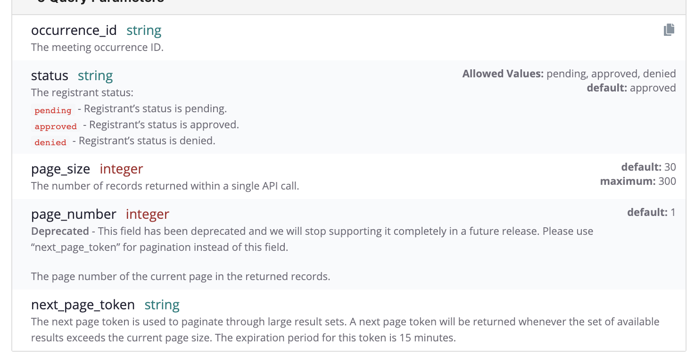Screen dimensions: 695x364
Task: Click the red 'pending' code label
Action: pos(53,110)
